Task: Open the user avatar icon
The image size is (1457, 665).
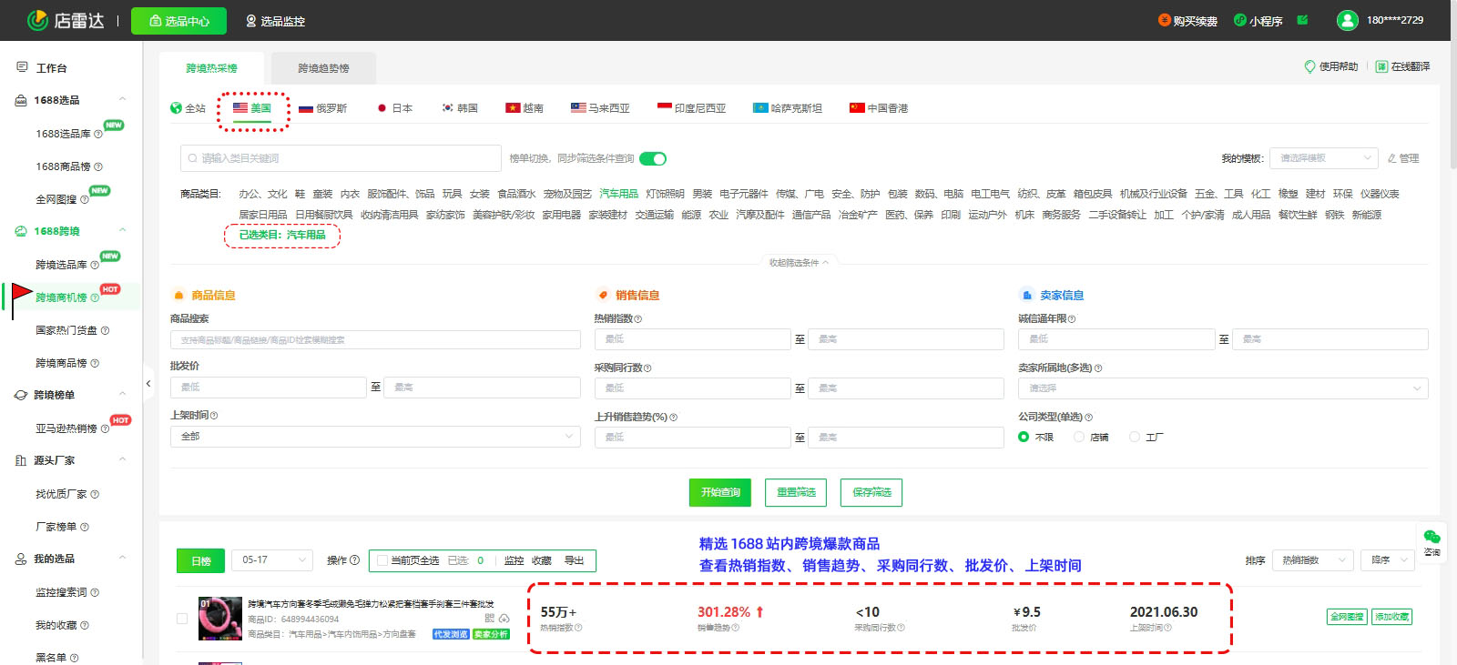Action: 1347,20
